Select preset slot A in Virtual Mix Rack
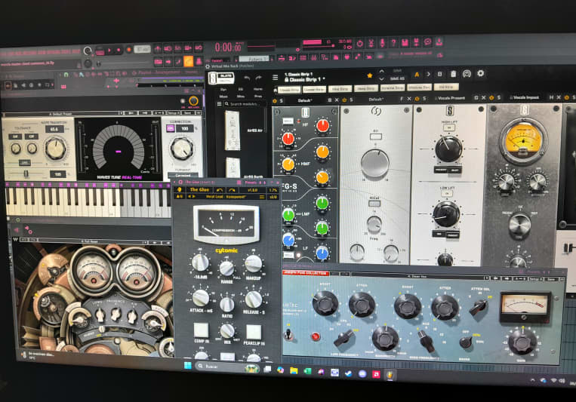This screenshot has width=576, height=402. click(x=417, y=75)
